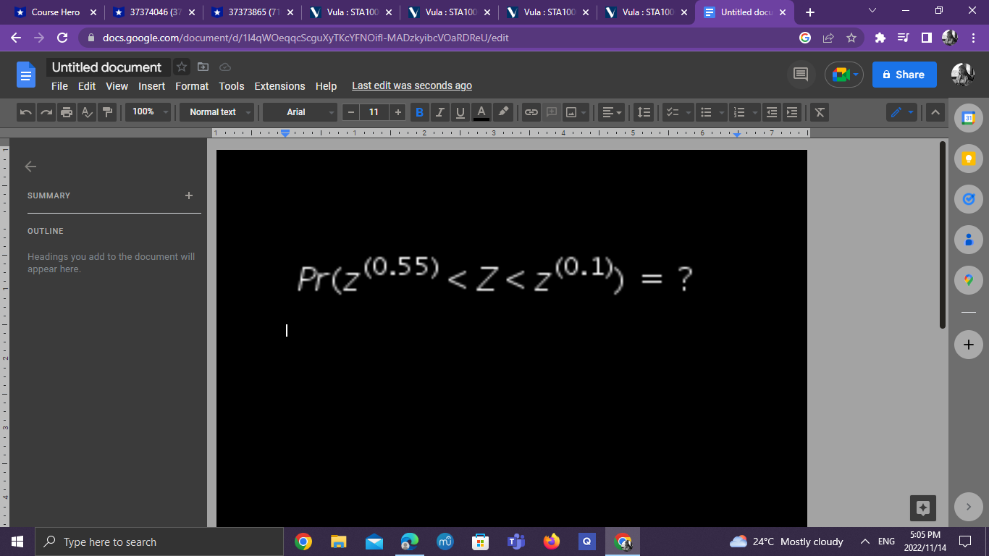Click the print icon in the toolbar

click(x=67, y=112)
